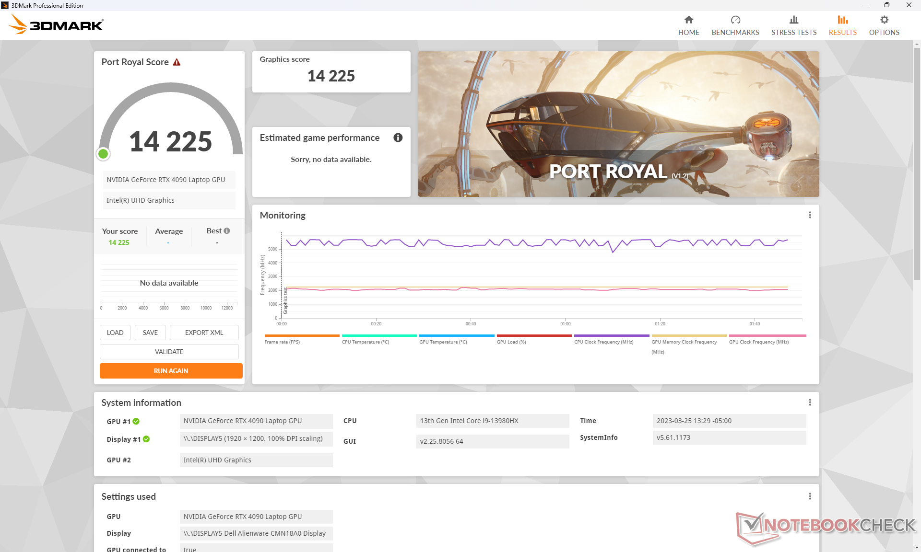921x552 pixels.
Task: Toggle the CPU Clock Frequency legend item
Action: (x=603, y=342)
